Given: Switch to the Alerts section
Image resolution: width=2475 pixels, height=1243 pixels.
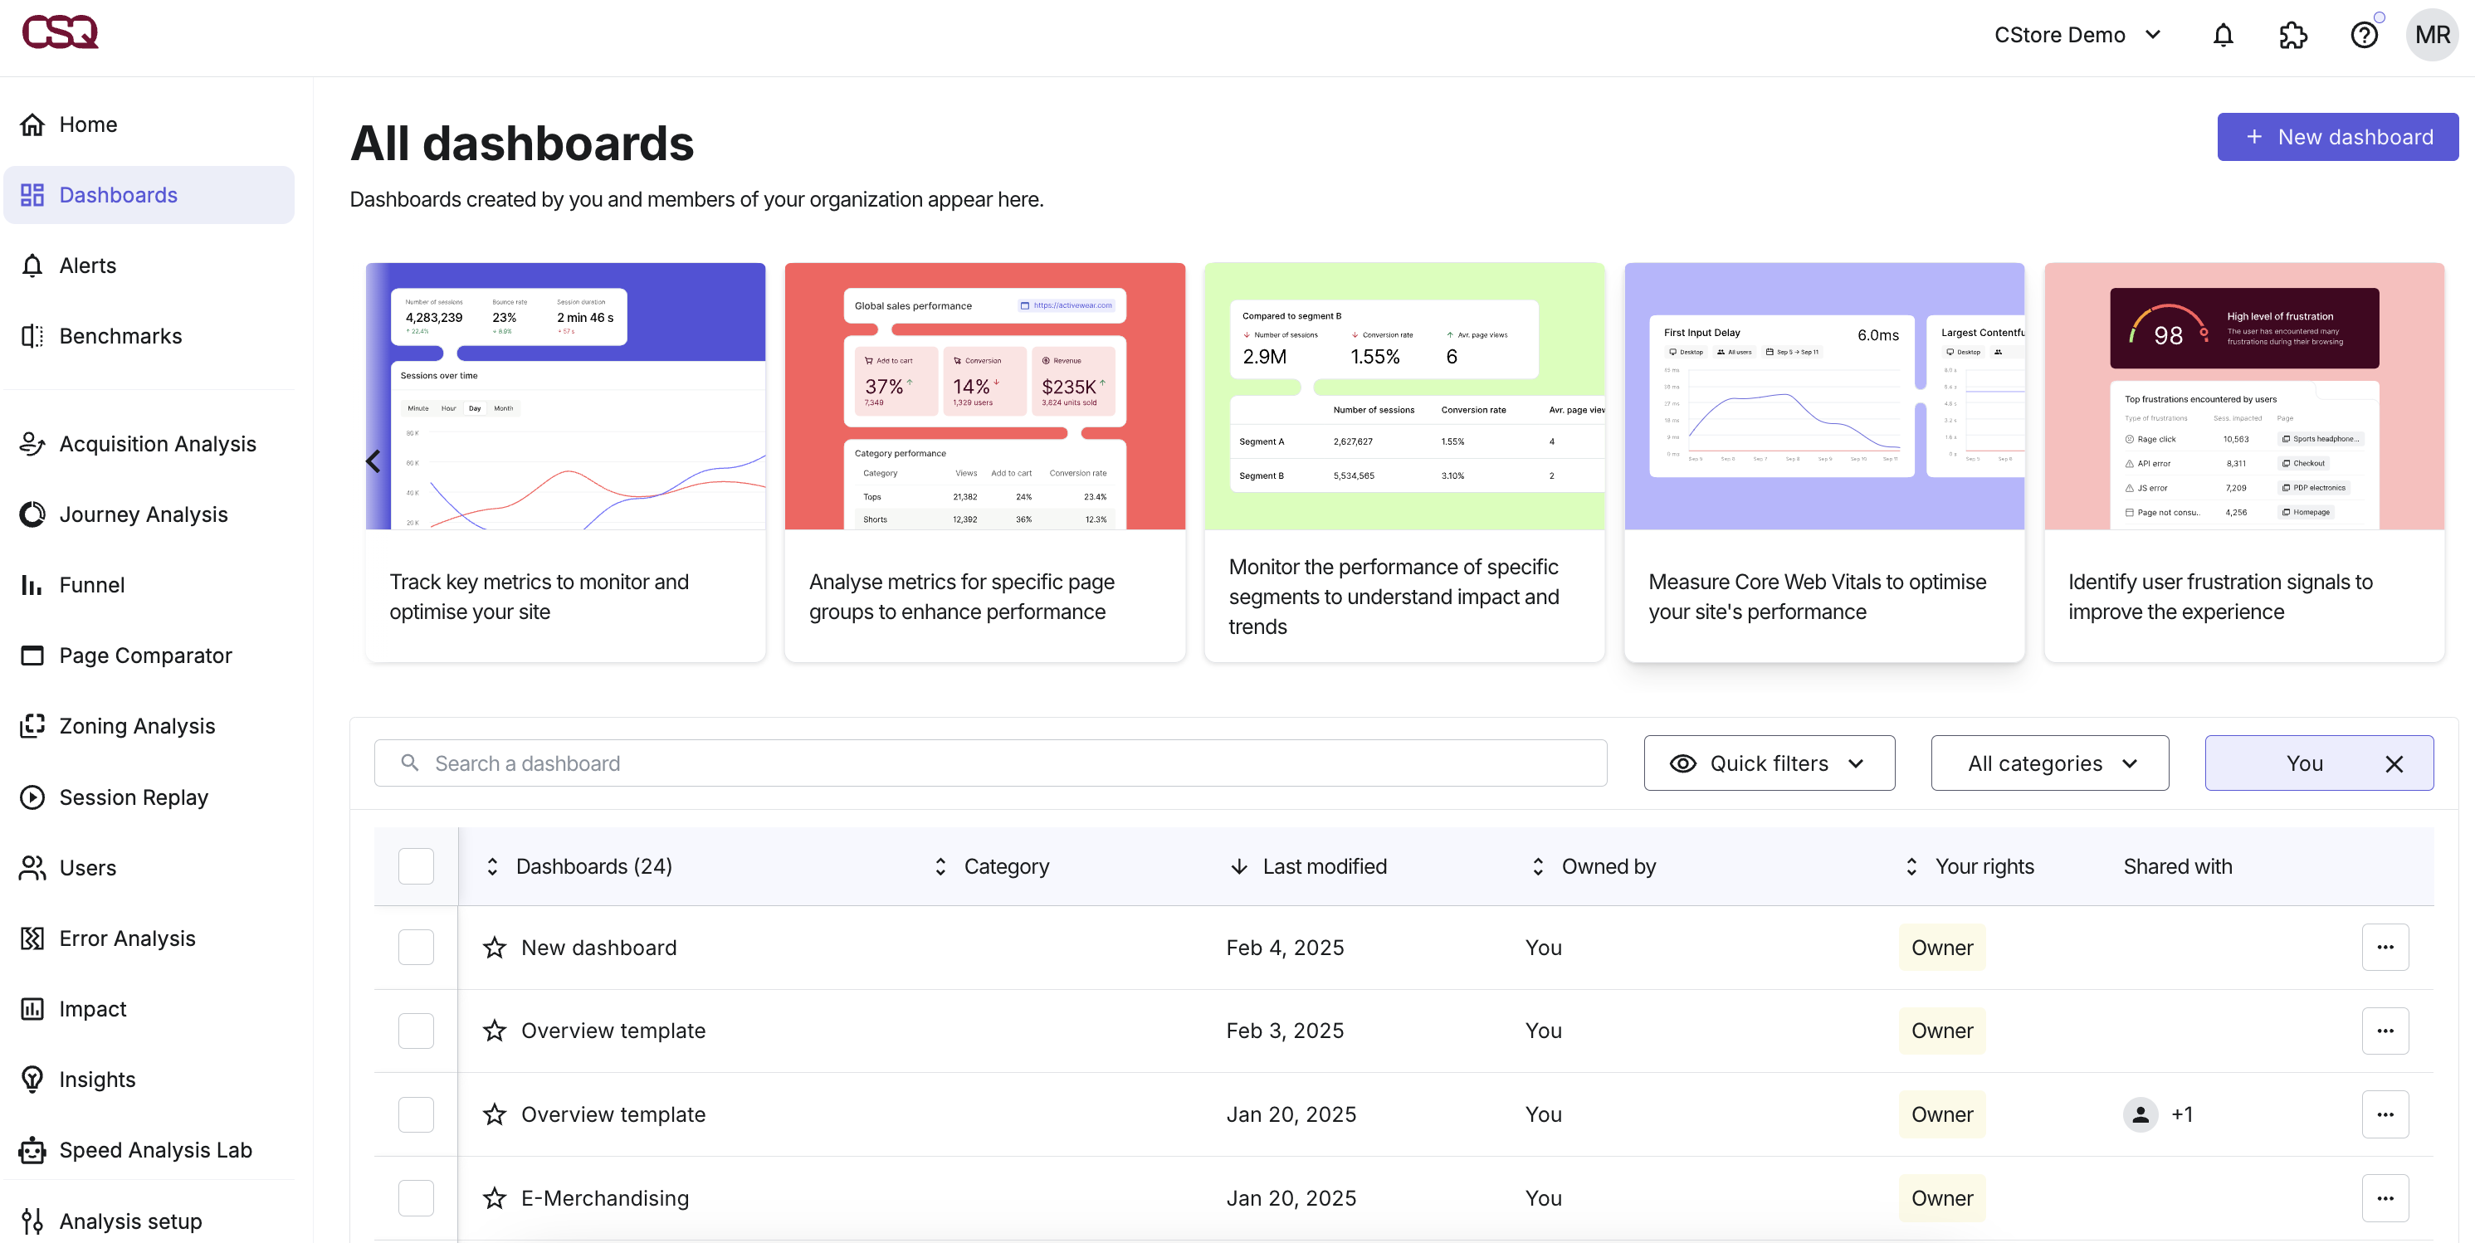Looking at the screenshot, I should [x=87, y=266].
